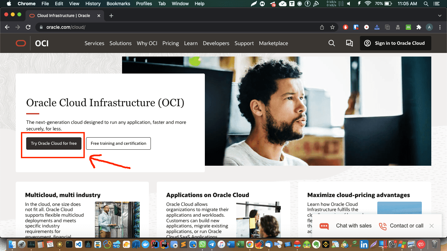Click Try Oracle Cloud for free
This screenshot has height=251, width=447.
click(54, 143)
